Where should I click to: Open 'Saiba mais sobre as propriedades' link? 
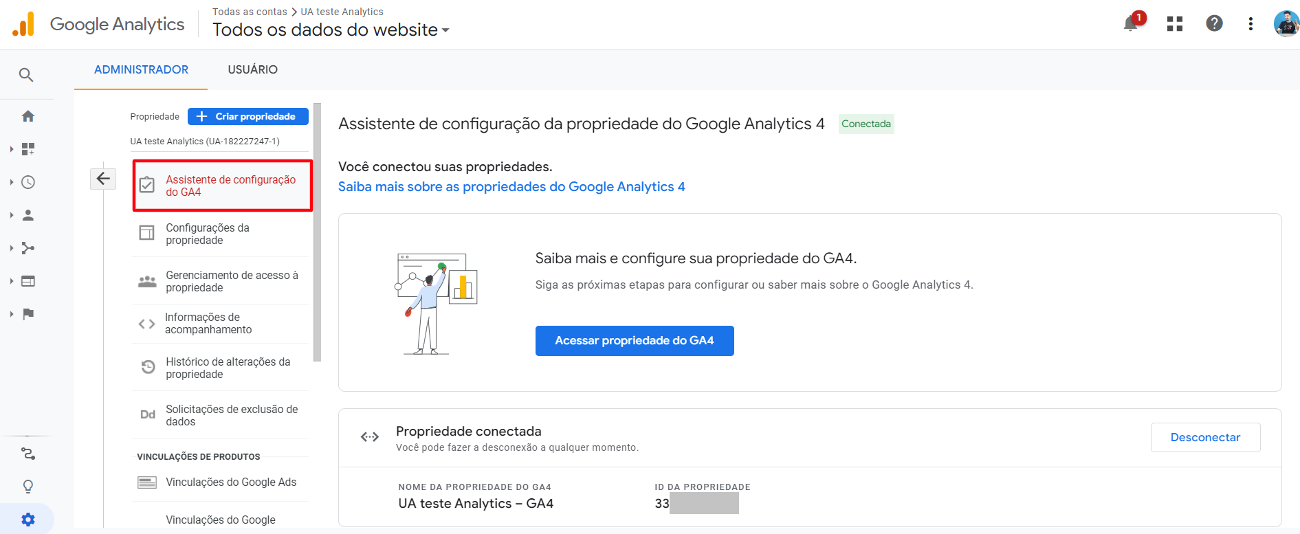click(x=511, y=187)
